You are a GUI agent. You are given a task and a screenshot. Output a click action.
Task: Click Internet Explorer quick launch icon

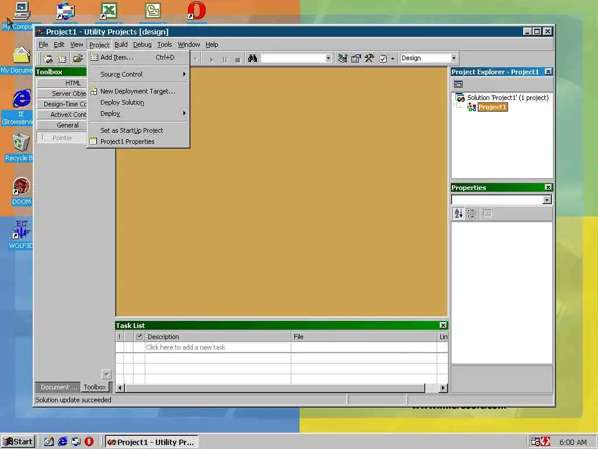pos(62,442)
